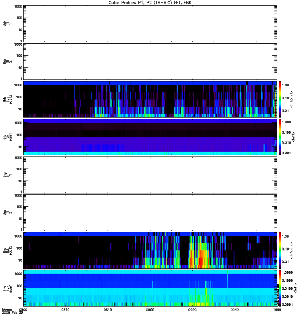Click the "1" y-tick of the topmost thb FFT panel
This screenshot has height=321, width=300.
pyautogui.click(x=21, y=41)
